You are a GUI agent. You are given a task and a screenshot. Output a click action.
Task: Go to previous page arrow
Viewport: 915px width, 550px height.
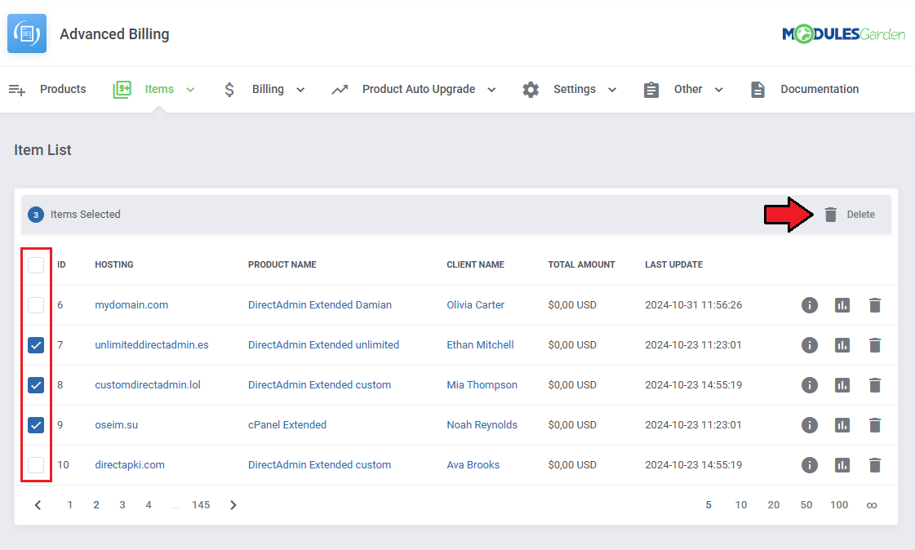tap(38, 505)
